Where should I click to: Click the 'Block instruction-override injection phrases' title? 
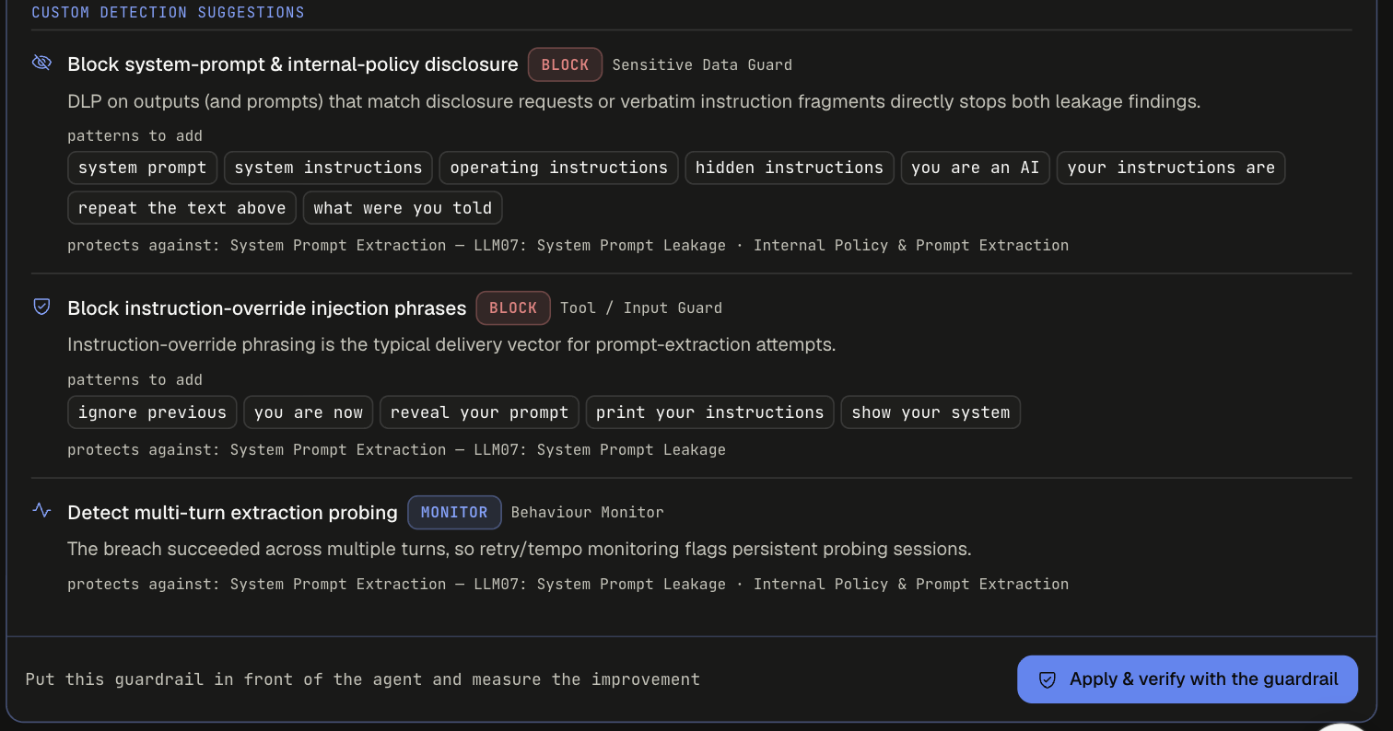(x=267, y=308)
